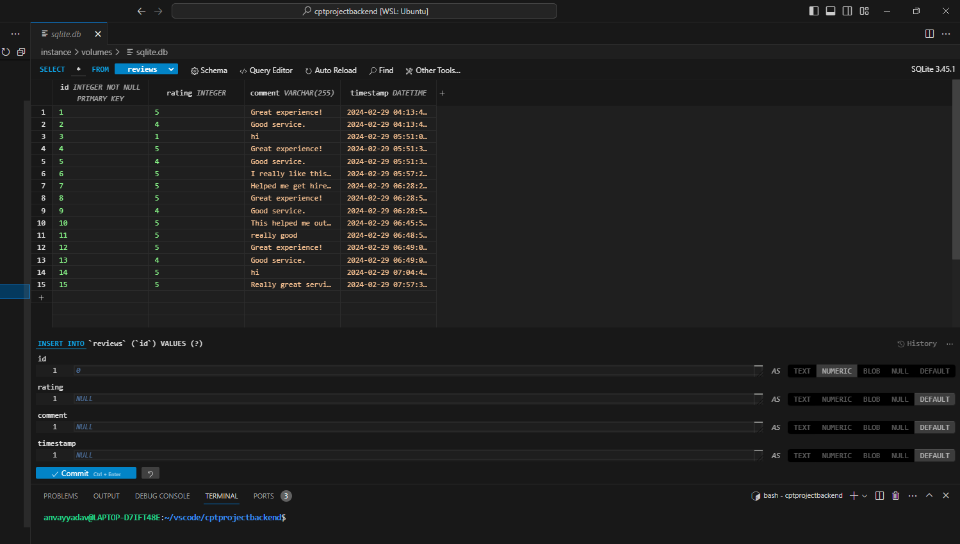The width and height of the screenshot is (960, 544).
Task: Set rating type to NUMERIC
Action: tap(836, 399)
